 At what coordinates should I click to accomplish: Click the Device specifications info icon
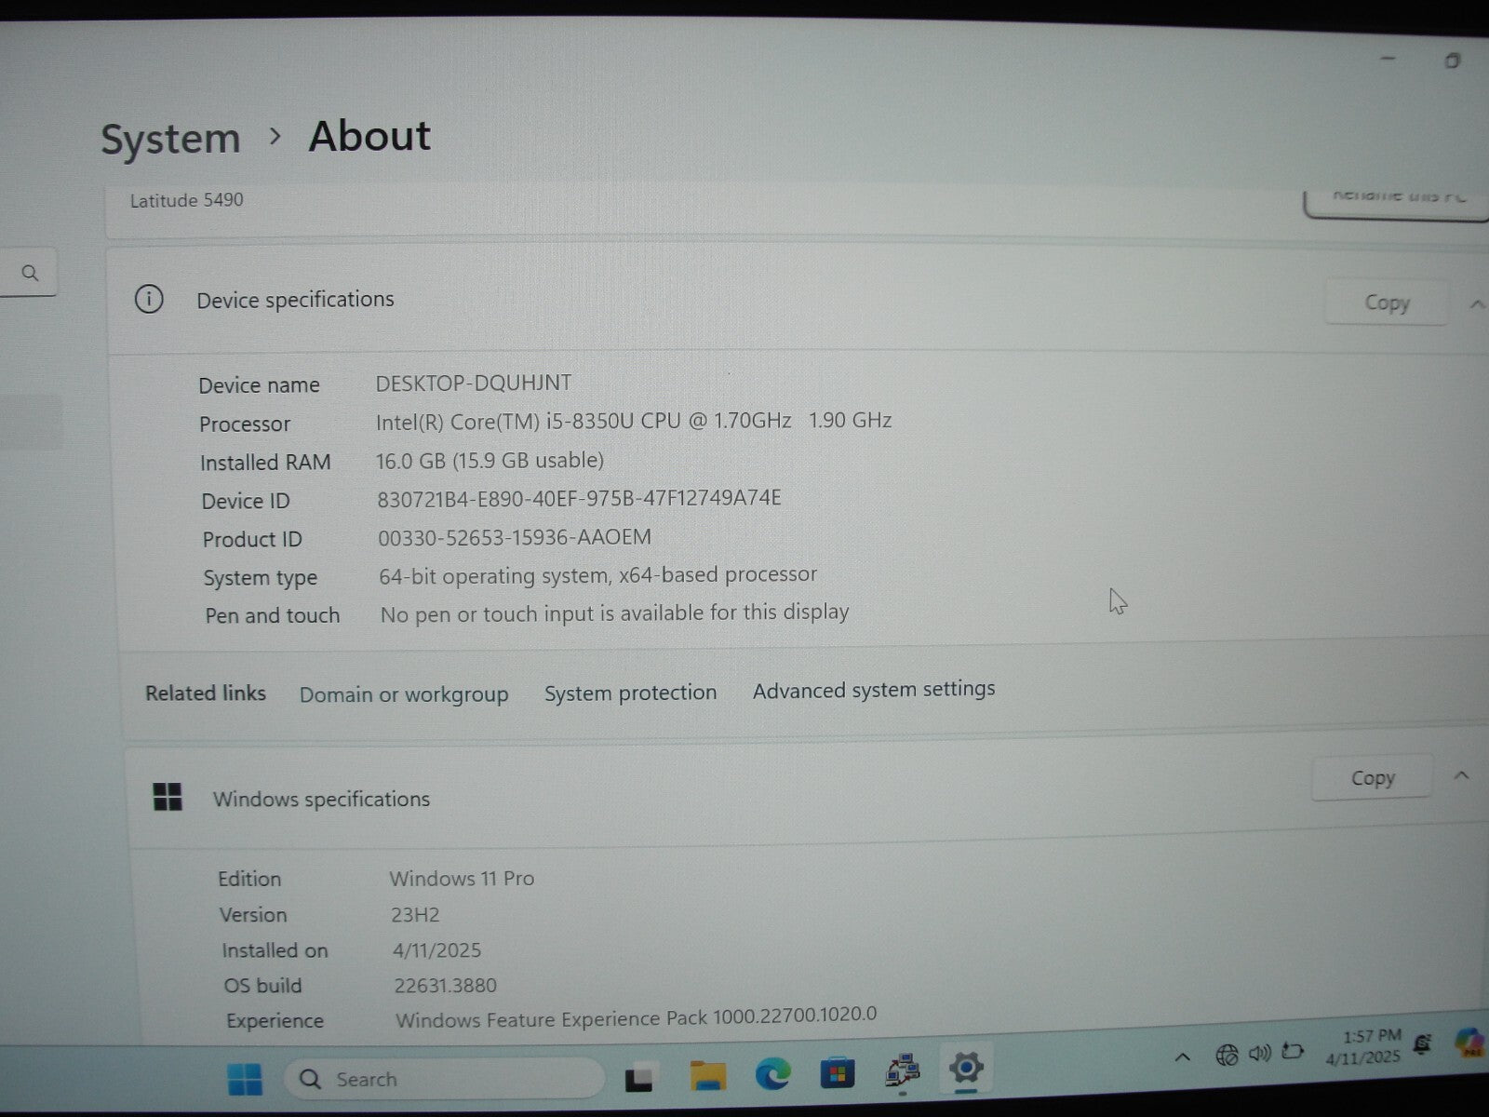pos(149,299)
